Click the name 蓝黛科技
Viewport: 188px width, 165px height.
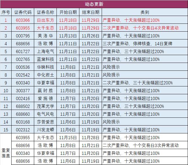point(45,59)
